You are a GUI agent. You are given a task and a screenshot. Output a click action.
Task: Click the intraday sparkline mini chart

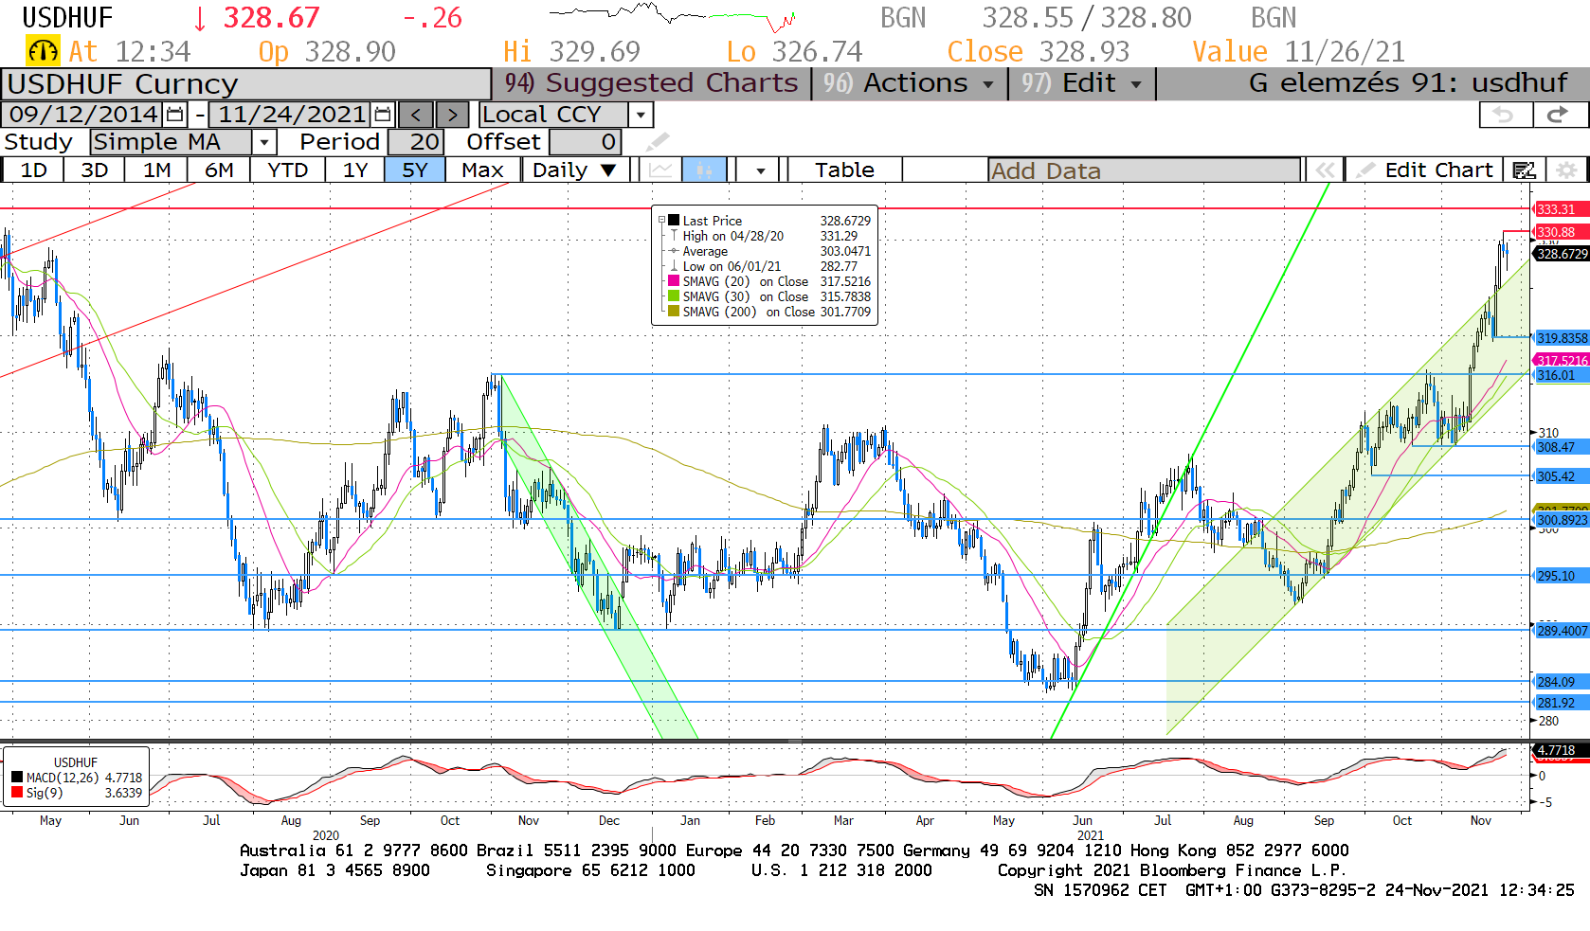pos(672,15)
